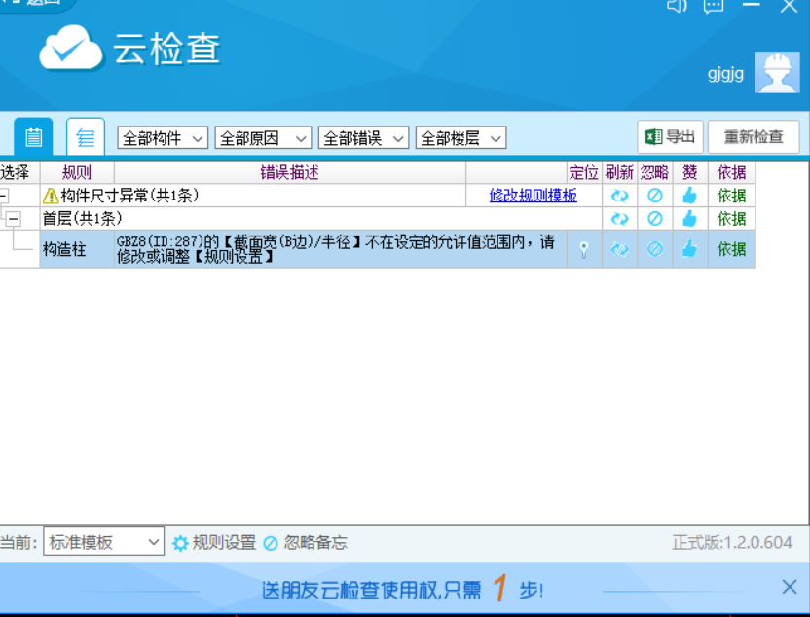Click the version text 正式版:1.2.0.604
The height and width of the screenshot is (617, 810).
[x=732, y=543]
